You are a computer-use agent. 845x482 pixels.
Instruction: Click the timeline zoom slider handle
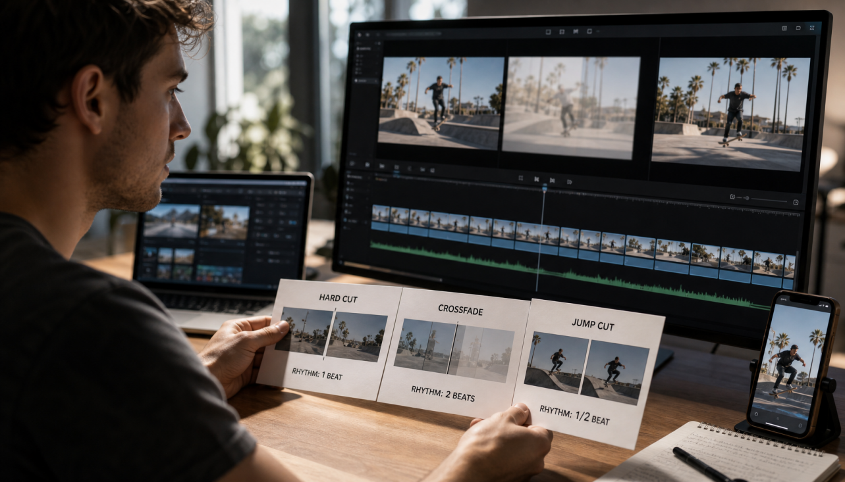746,197
